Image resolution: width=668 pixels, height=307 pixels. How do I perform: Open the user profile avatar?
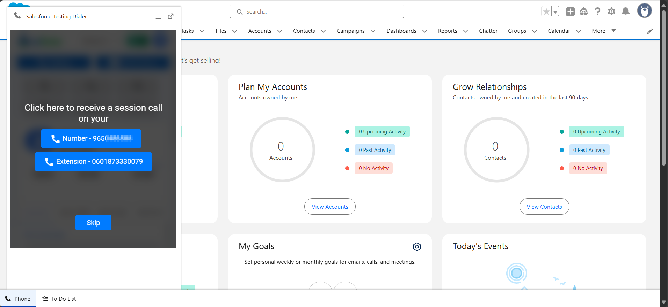(644, 11)
